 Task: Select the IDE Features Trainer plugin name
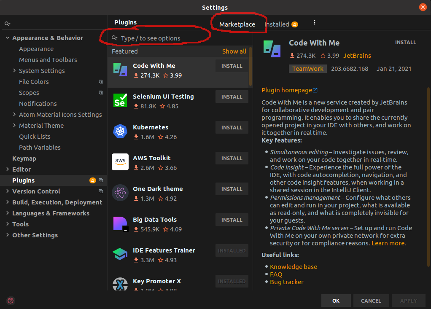(164, 250)
